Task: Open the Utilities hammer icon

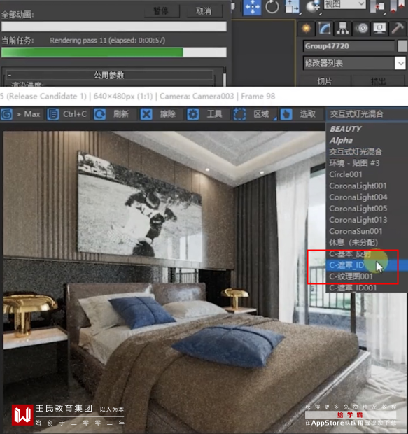Action: (x=398, y=28)
